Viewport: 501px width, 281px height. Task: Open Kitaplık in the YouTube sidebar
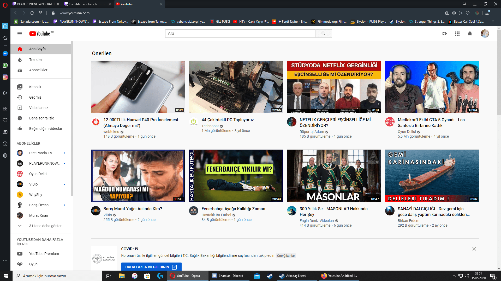tap(41, 87)
